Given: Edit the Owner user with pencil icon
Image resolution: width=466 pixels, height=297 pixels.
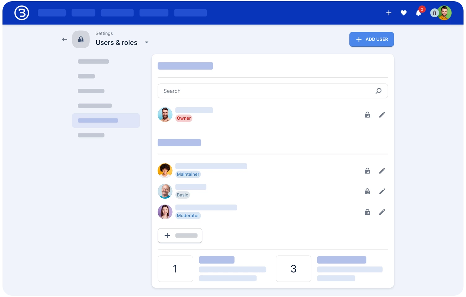Looking at the screenshot, I should 382,115.
